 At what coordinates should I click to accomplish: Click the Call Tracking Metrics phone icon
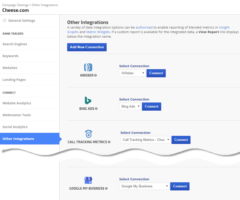point(89,134)
